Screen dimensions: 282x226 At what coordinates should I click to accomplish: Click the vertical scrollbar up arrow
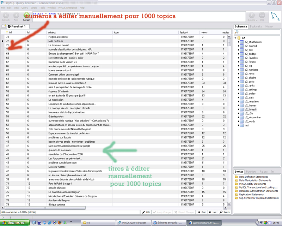tap(229, 37)
